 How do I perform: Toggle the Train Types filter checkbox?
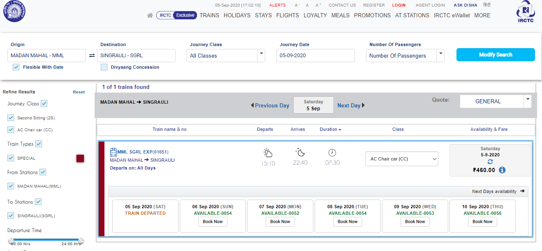click(39, 144)
